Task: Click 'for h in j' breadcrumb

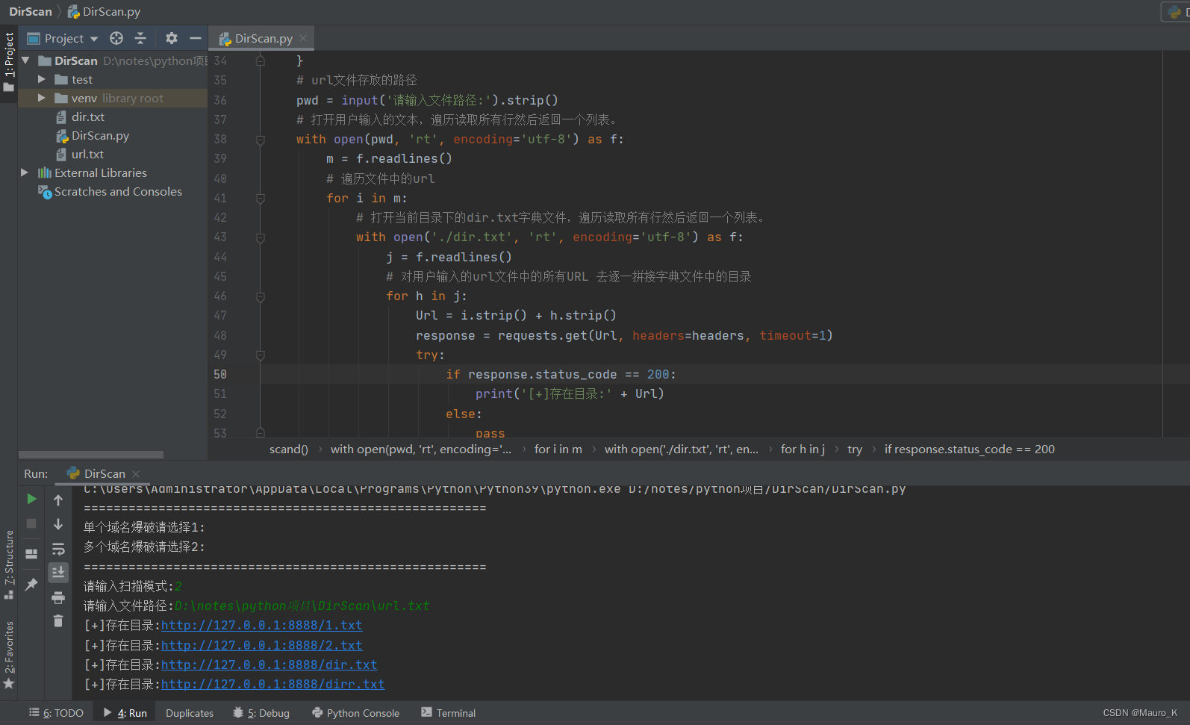Action: [803, 449]
